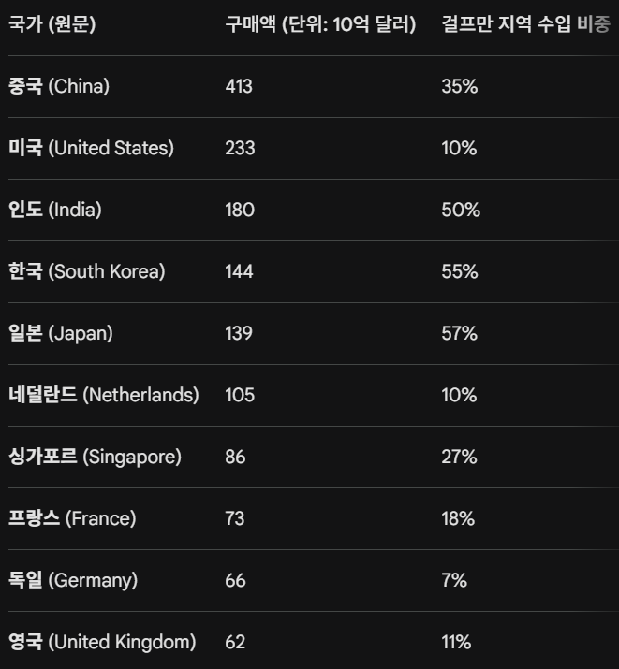Select the 영국 (United Kingdom) cell
Viewport: 619px width, 669px height.
[x=102, y=642]
